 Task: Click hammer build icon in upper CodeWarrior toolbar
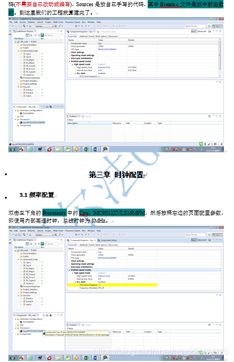pos(24,26)
